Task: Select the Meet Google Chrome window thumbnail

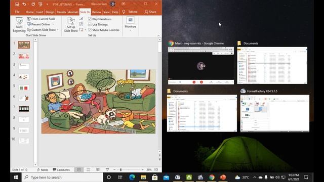Action: (201, 66)
